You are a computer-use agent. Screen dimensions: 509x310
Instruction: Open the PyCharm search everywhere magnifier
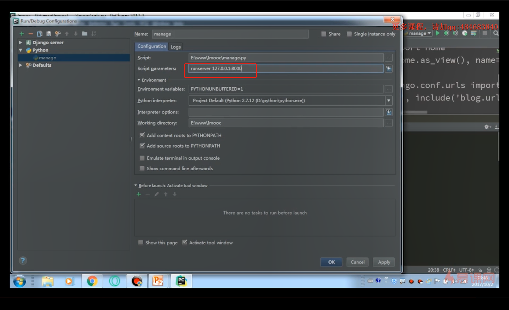tap(496, 33)
